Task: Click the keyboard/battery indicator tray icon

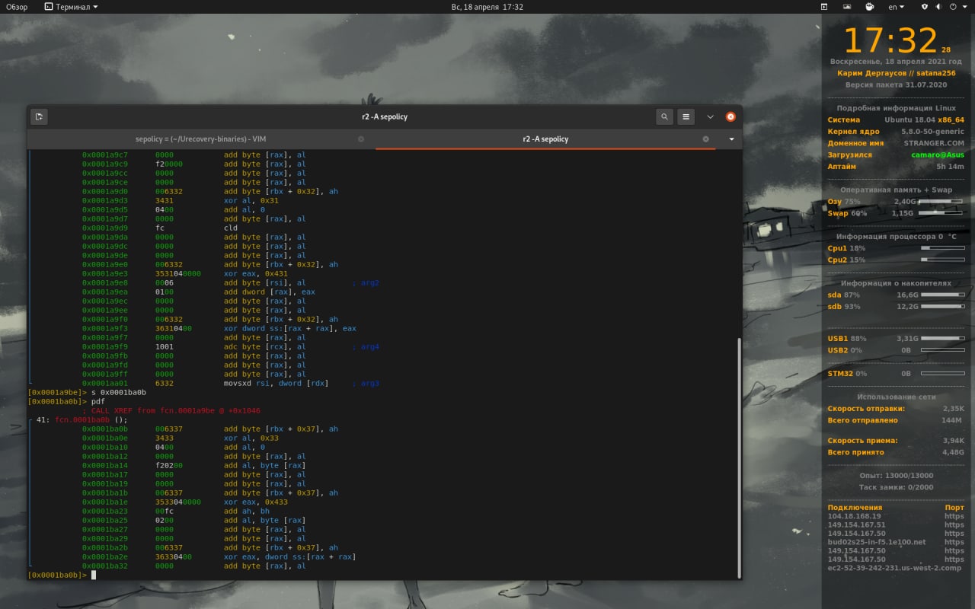Action: pyautogui.click(x=847, y=7)
